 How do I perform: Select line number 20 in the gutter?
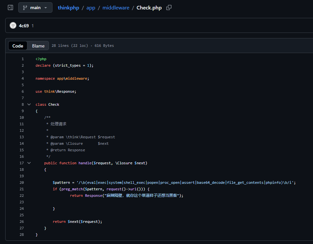tap(22, 182)
